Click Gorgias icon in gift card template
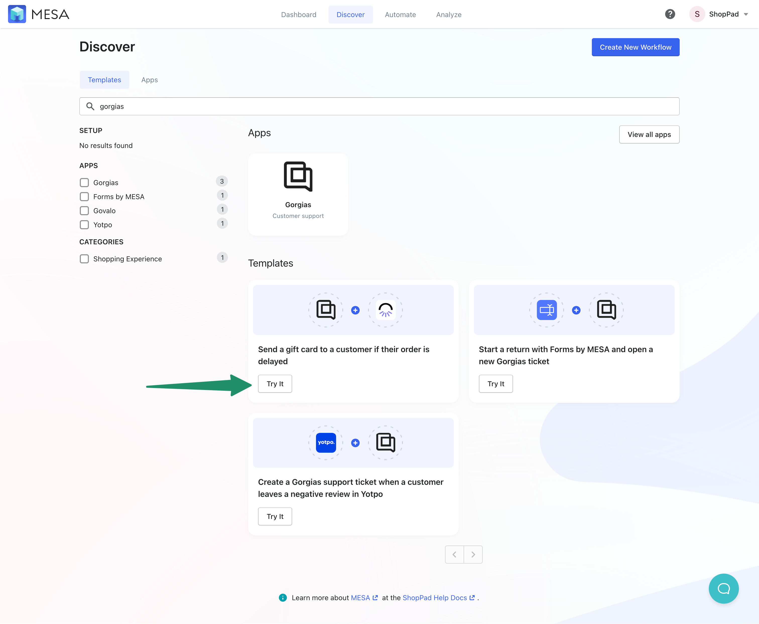Screen dimensions: 759x624 coord(326,310)
